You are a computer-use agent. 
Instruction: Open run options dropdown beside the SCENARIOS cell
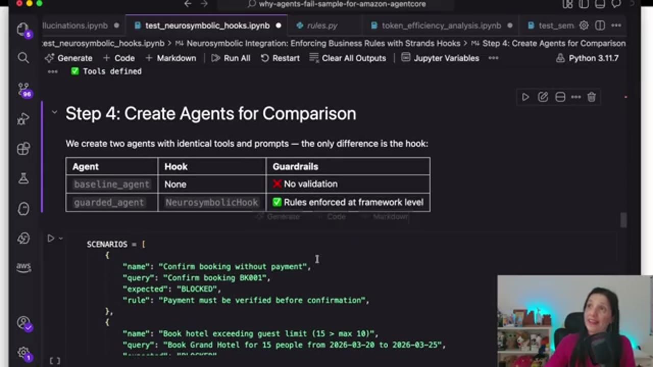(x=60, y=238)
